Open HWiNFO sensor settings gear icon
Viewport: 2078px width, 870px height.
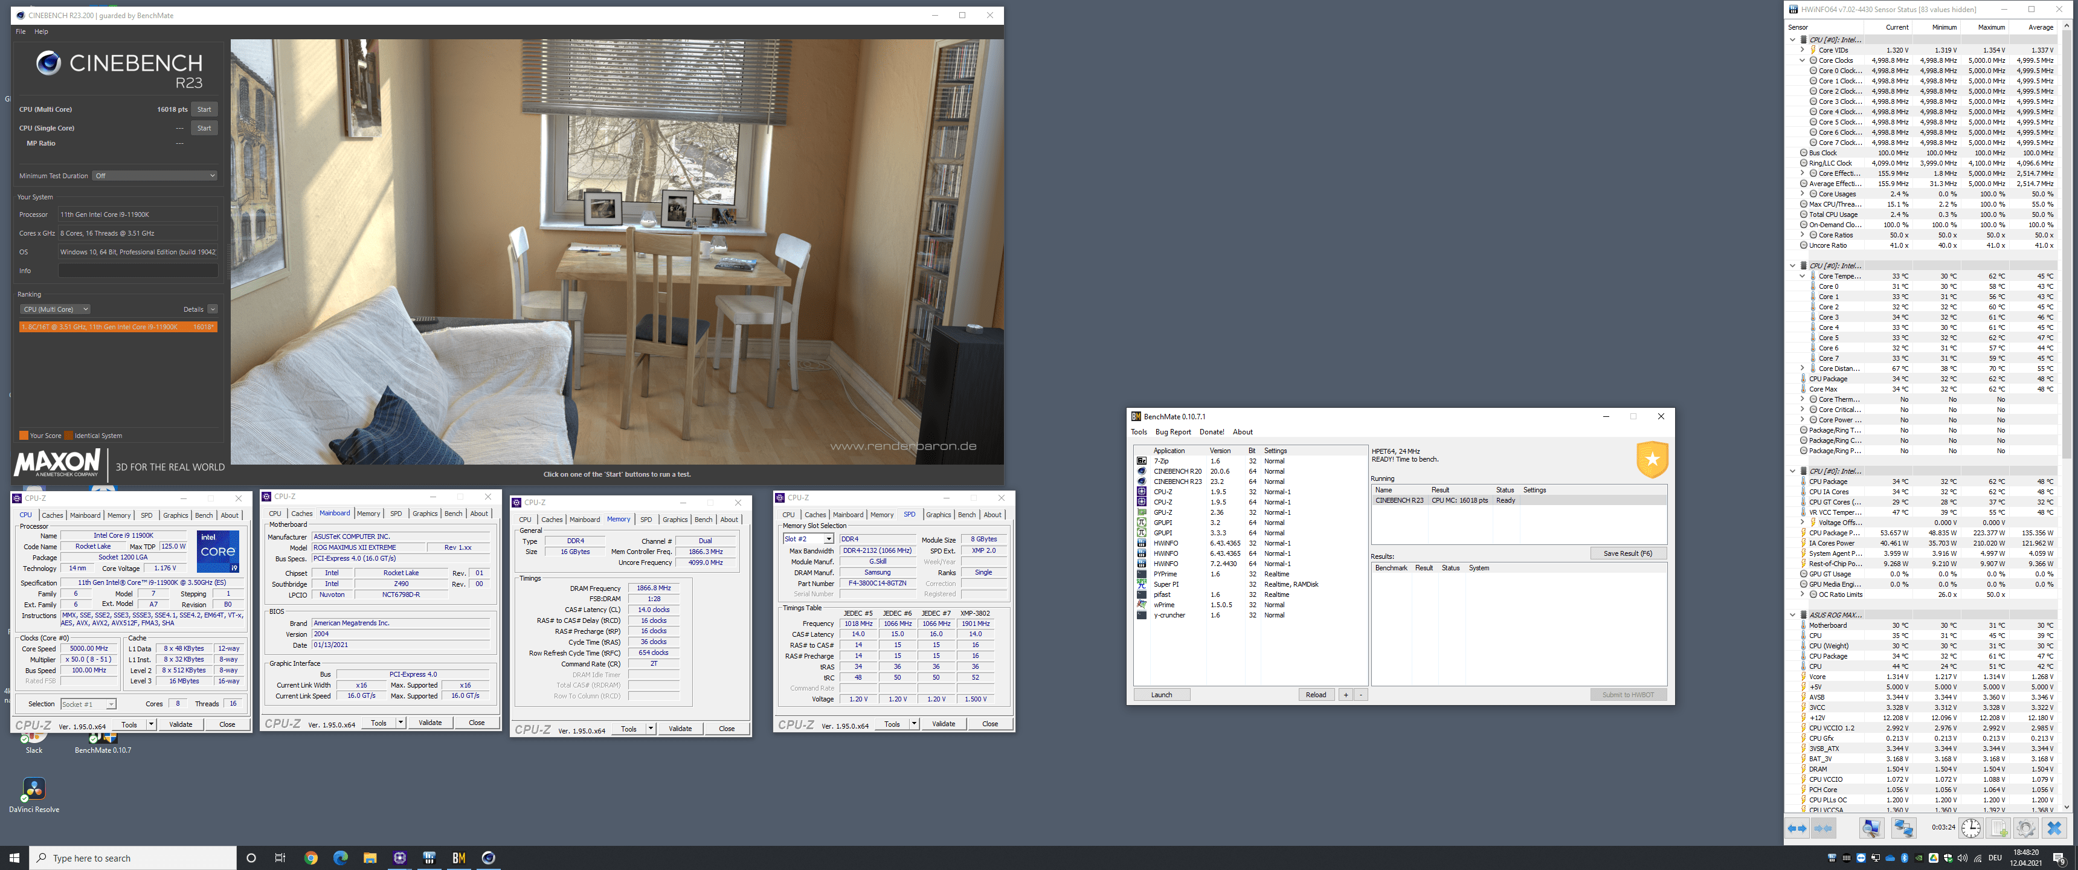pos(2025,828)
